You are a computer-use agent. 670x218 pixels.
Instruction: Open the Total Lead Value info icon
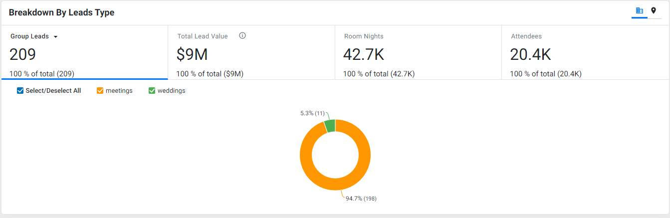click(x=242, y=36)
